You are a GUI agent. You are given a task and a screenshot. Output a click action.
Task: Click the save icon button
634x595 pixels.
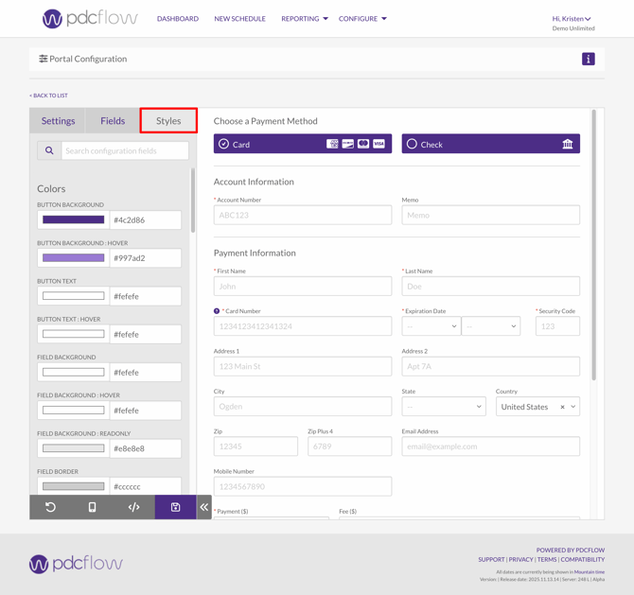[x=175, y=507]
